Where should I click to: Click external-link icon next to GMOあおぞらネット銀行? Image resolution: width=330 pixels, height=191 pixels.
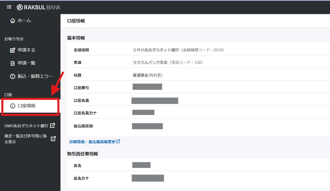click(x=52, y=126)
